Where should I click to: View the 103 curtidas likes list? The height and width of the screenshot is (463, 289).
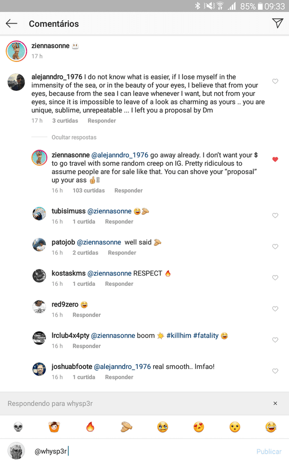[x=89, y=190]
